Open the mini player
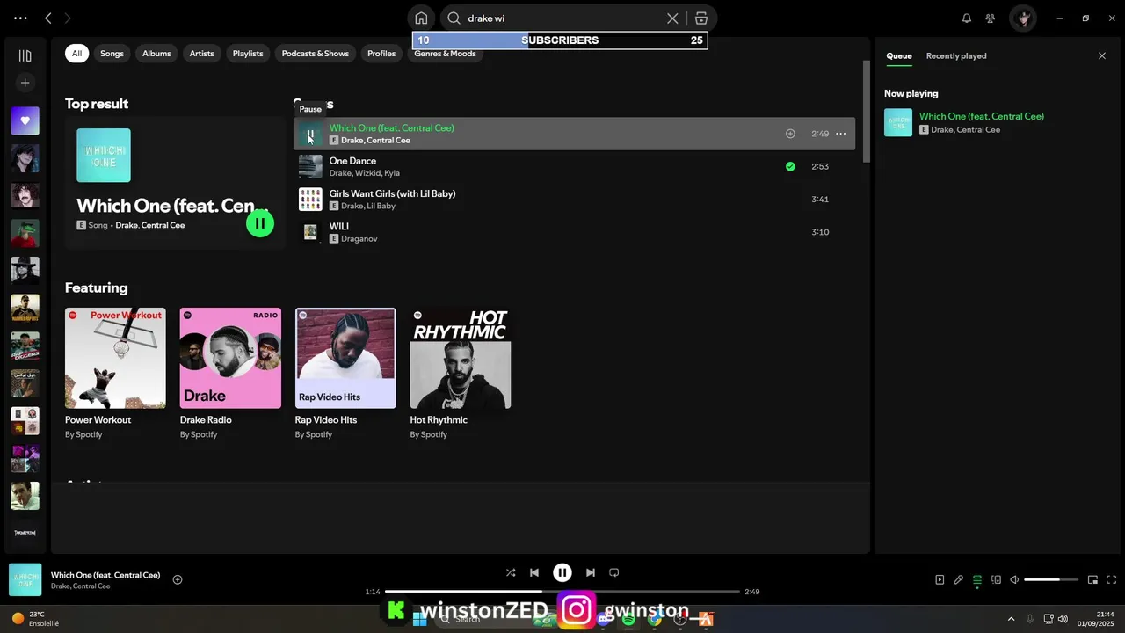The image size is (1125, 633). (1092, 579)
